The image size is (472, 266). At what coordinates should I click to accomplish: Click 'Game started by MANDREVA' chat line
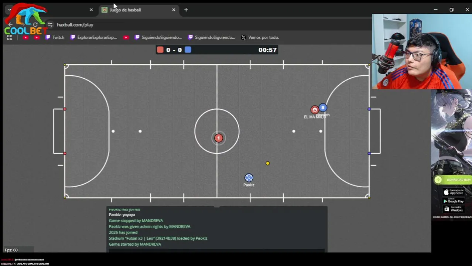pyautogui.click(x=135, y=244)
